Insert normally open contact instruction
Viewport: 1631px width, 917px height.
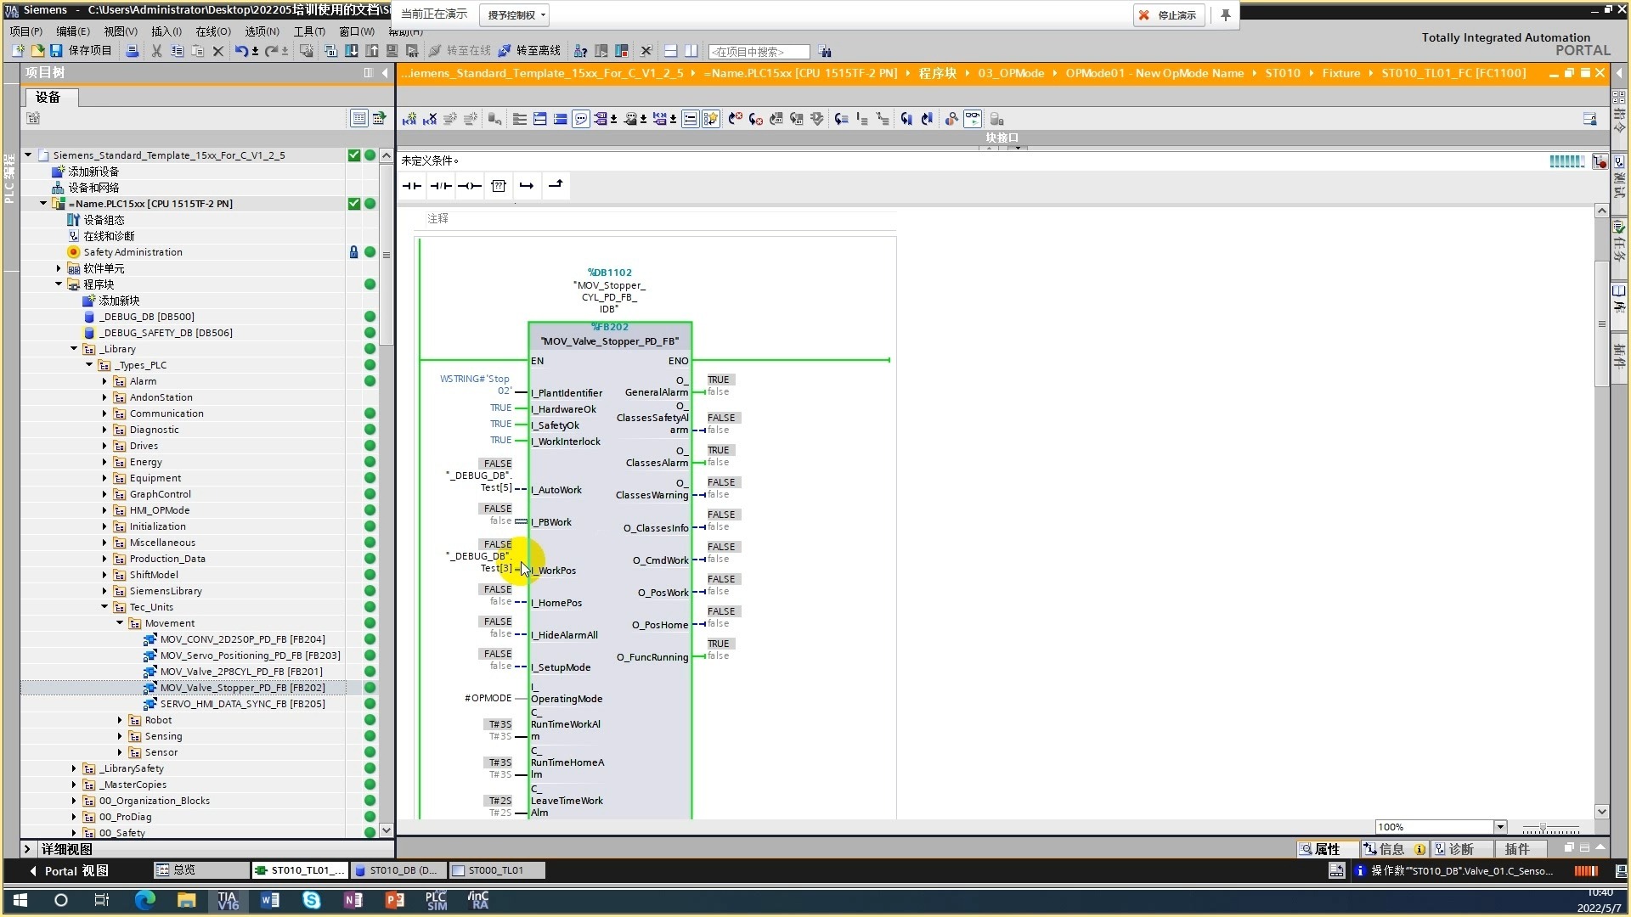[412, 186]
